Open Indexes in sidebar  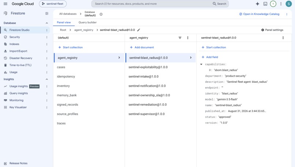coord(14,44)
